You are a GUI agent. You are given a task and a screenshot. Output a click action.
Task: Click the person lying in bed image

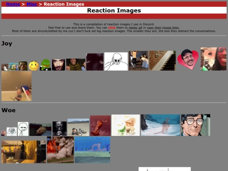[x=41, y=130]
